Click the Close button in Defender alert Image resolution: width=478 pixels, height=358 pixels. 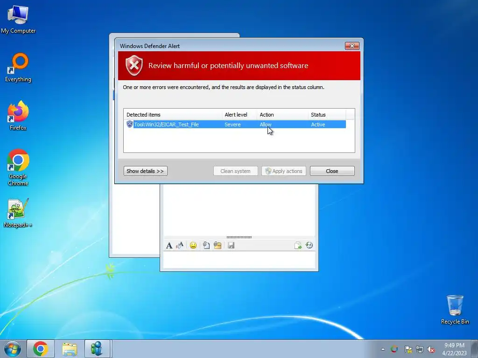click(x=332, y=171)
